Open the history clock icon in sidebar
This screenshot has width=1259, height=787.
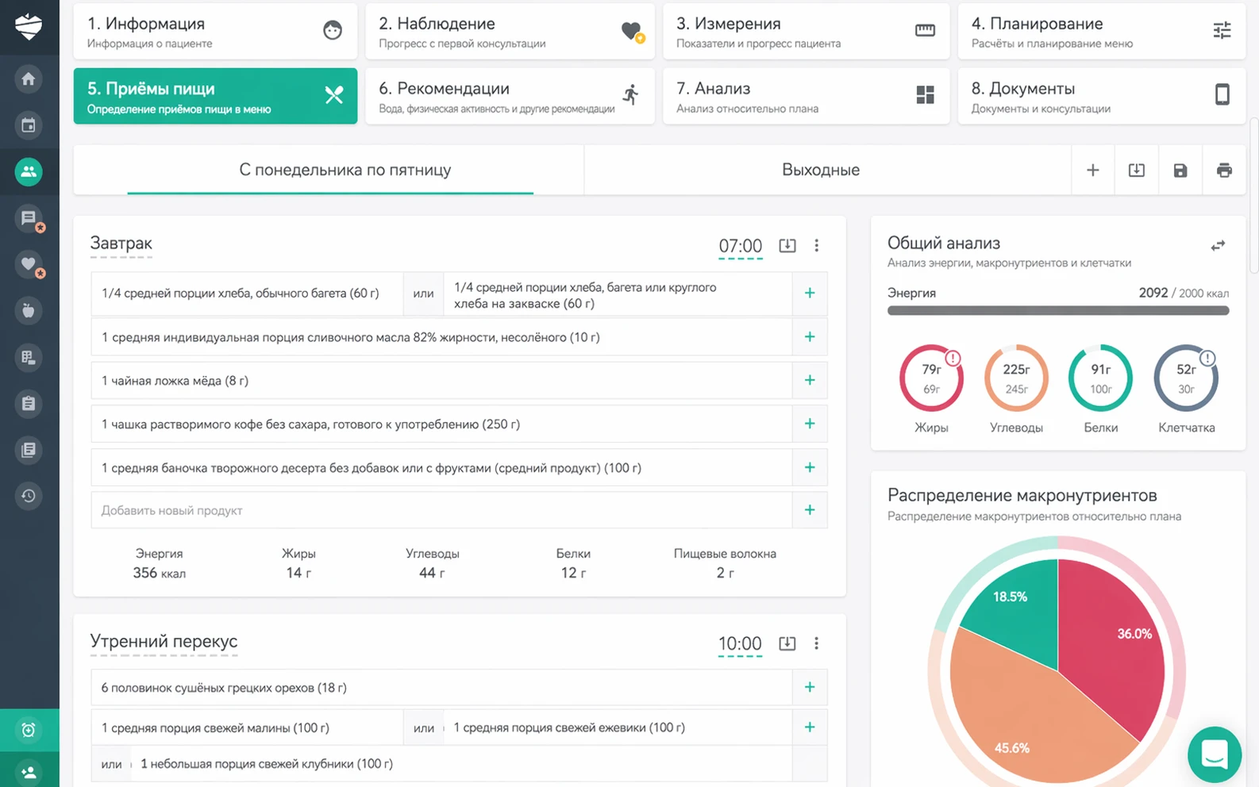pyautogui.click(x=29, y=496)
